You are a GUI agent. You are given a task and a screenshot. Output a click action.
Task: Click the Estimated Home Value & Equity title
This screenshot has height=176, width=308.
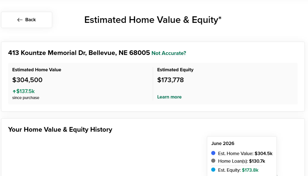(153, 20)
